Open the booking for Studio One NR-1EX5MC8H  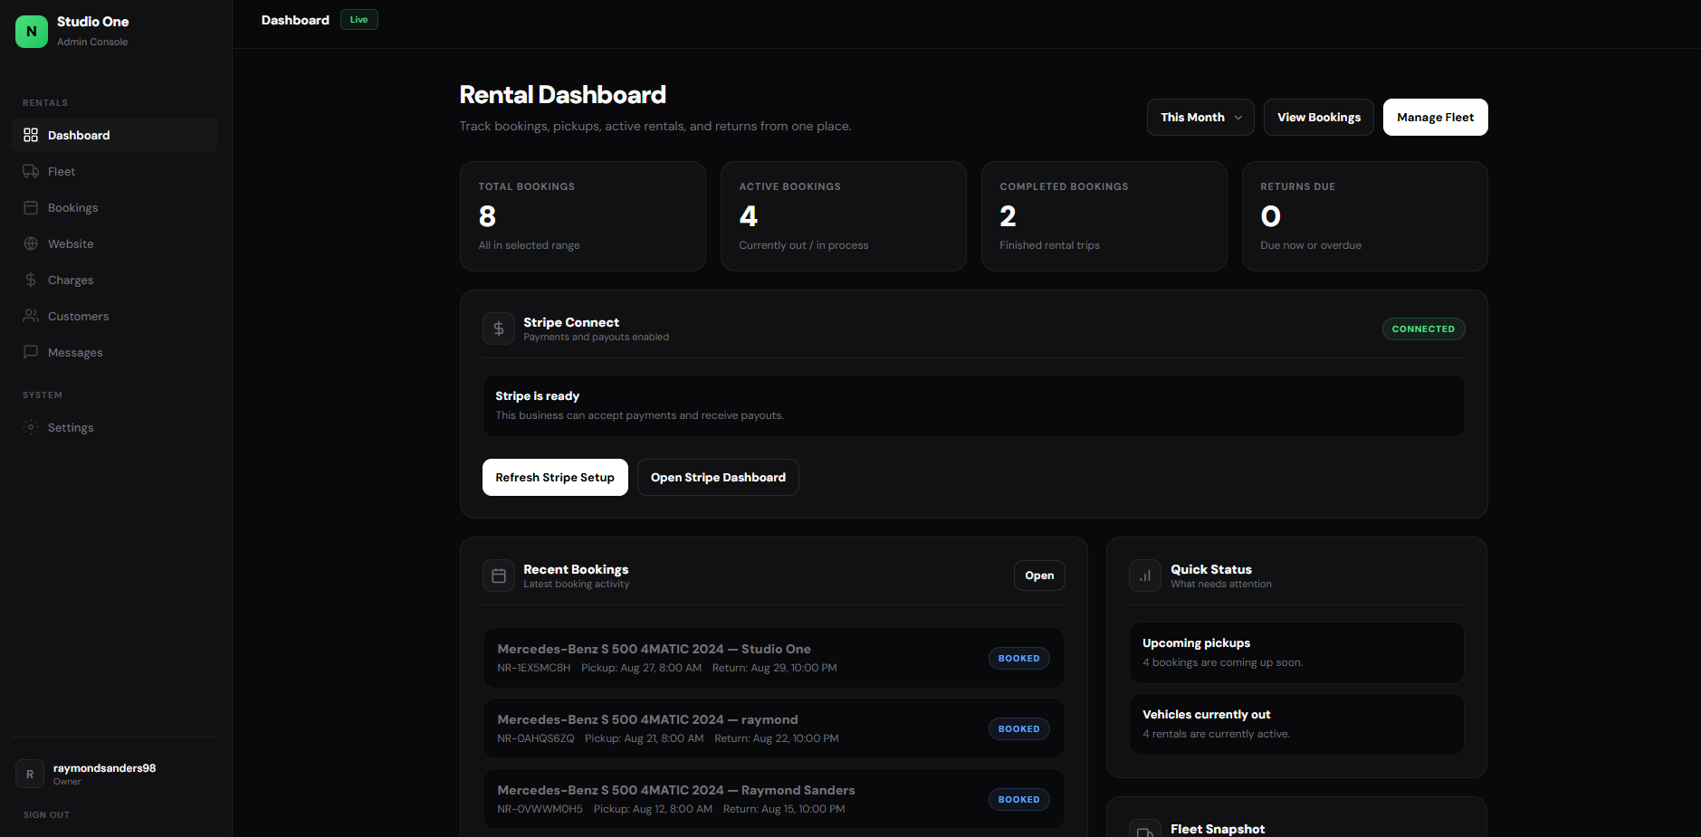point(774,658)
